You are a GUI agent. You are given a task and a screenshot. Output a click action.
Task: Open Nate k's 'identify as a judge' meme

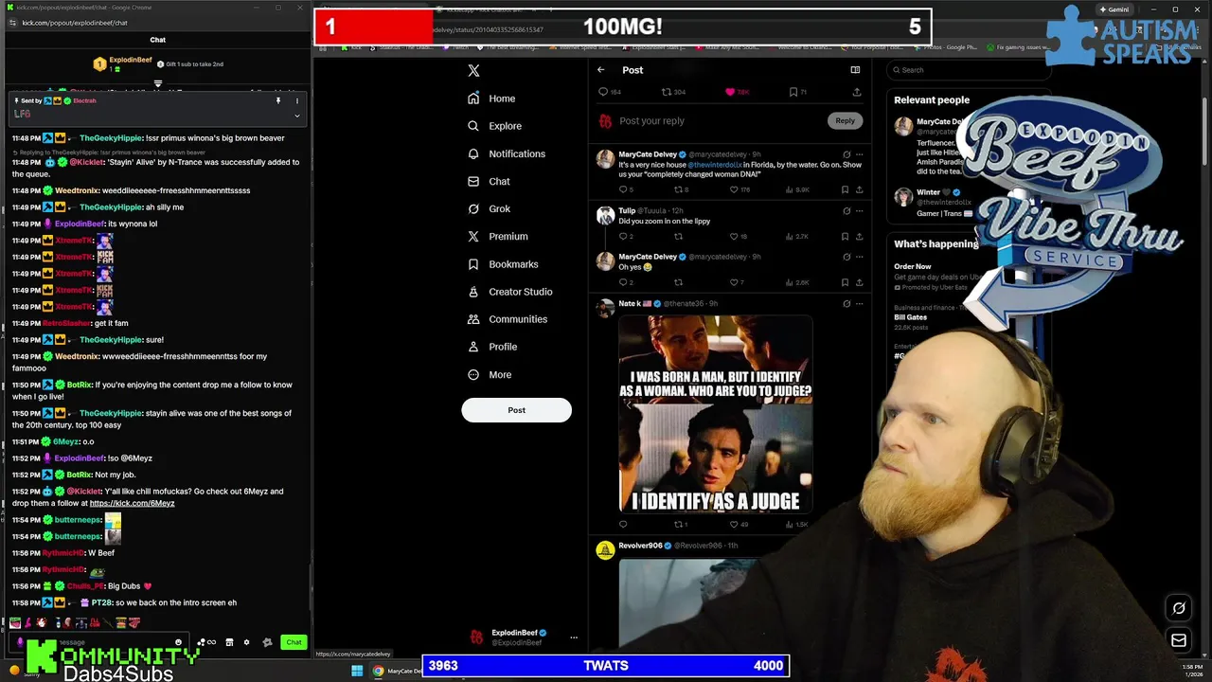(715, 414)
